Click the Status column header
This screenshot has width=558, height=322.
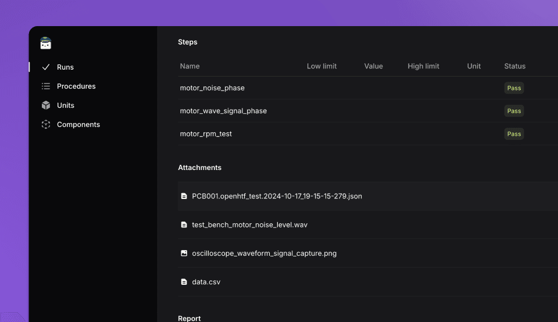coord(514,66)
